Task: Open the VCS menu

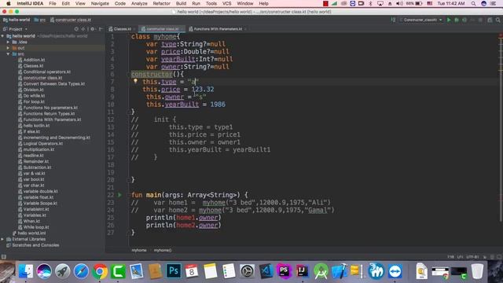Action: click(227, 3)
